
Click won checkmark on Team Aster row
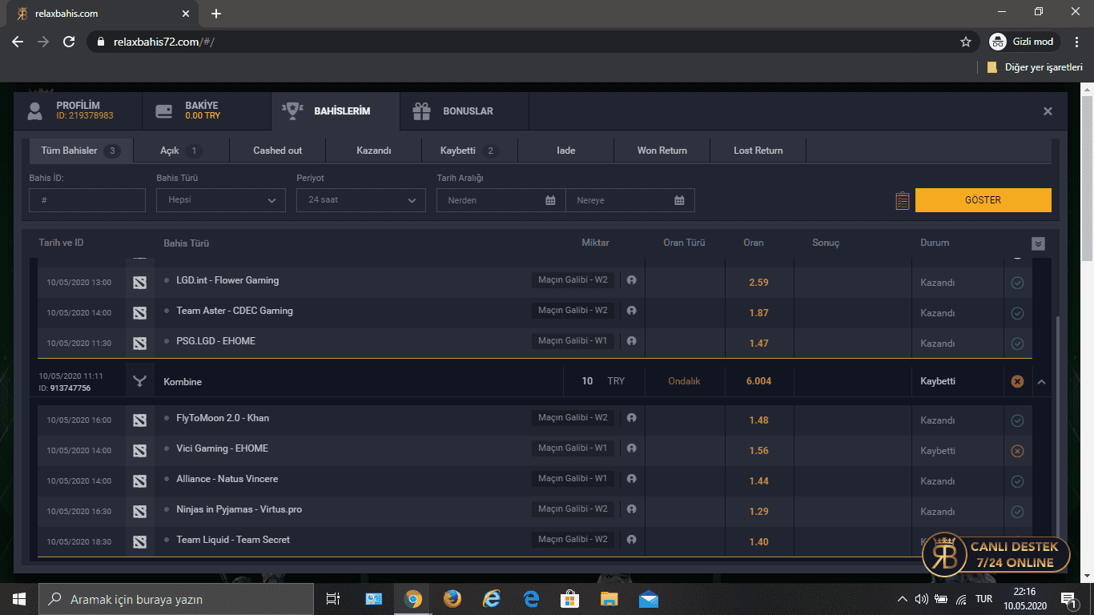[1017, 313]
